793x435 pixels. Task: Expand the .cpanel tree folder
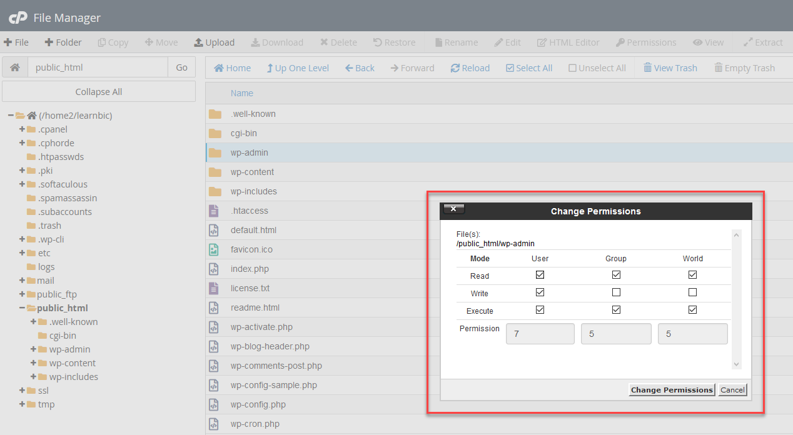click(22, 129)
